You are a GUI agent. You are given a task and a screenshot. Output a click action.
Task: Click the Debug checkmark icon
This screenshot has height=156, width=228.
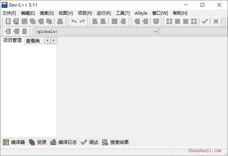205,21
